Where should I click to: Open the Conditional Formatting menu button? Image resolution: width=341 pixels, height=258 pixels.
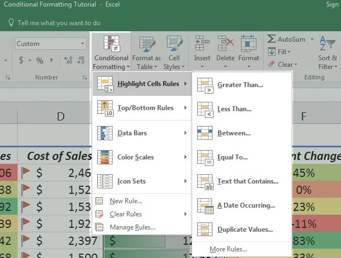pos(111,53)
